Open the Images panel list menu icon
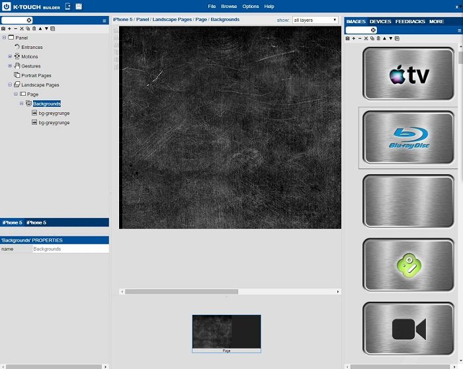The height and width of the screenshot is (369, 463). click(460, 30)
